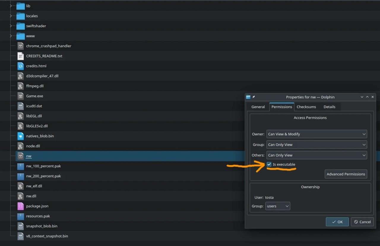380x246 pixels.
Task: Click the package.json file icon
Action: pyautogui.click(x=20, y=206)
